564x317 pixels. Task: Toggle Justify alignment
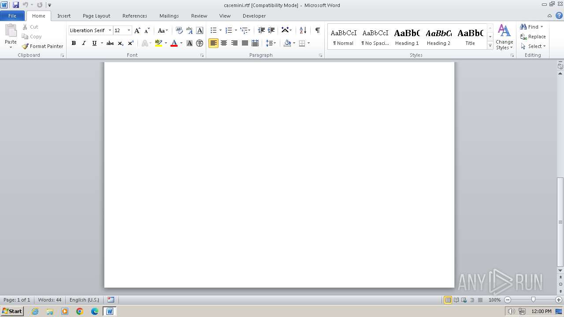point(245,43)
